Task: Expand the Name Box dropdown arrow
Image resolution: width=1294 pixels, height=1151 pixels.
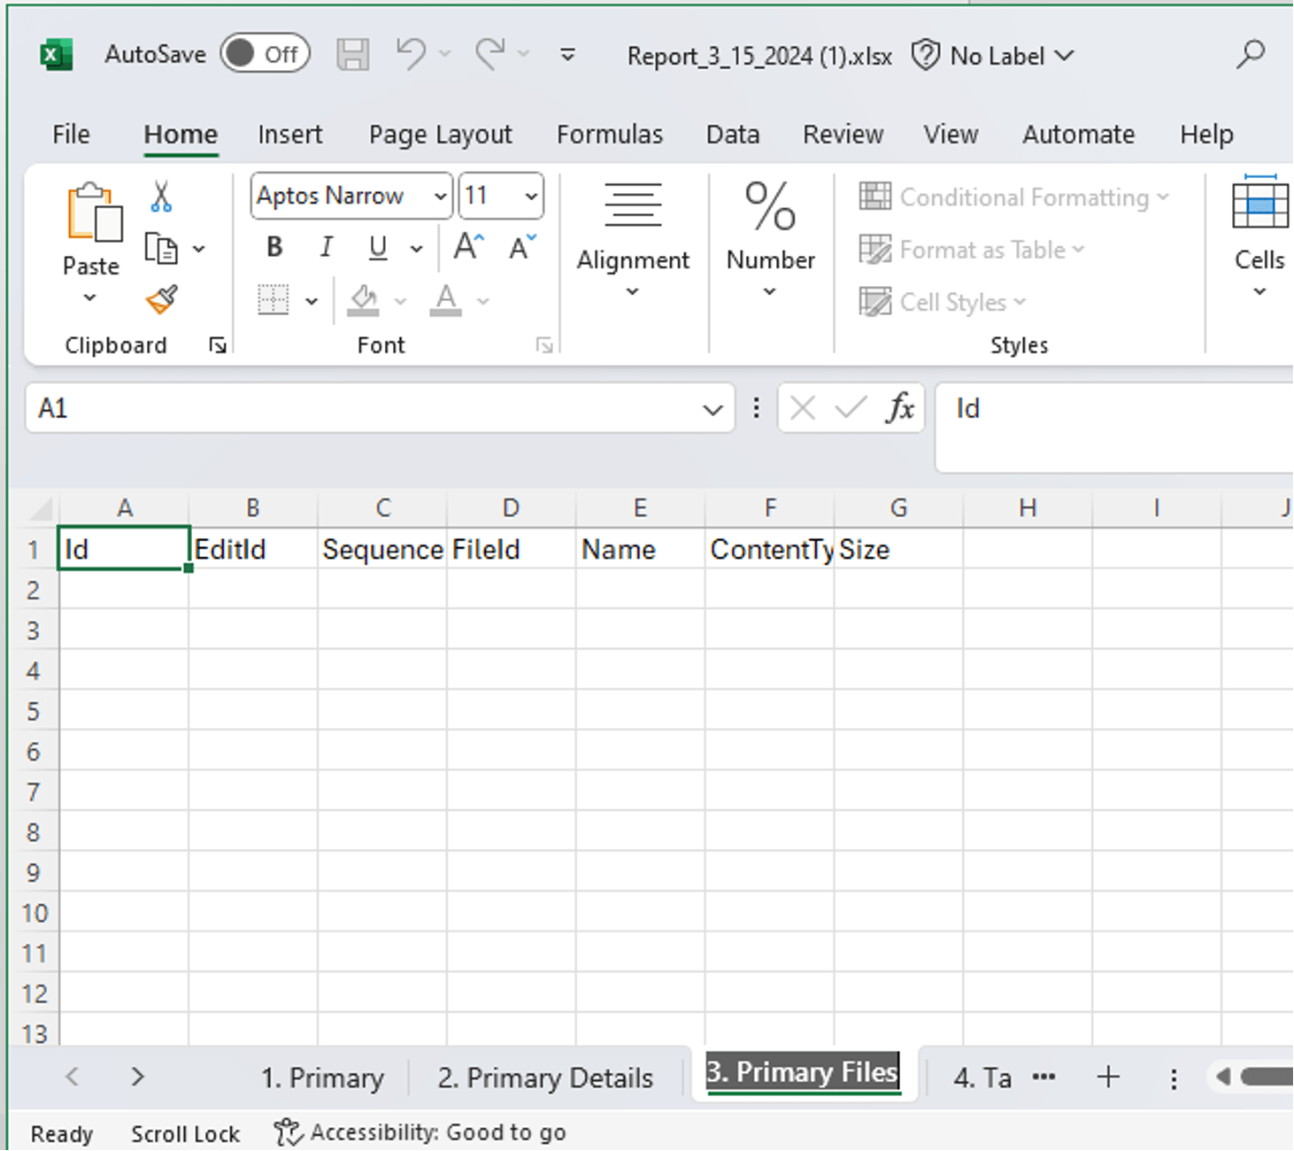Action: click(713, 409)
